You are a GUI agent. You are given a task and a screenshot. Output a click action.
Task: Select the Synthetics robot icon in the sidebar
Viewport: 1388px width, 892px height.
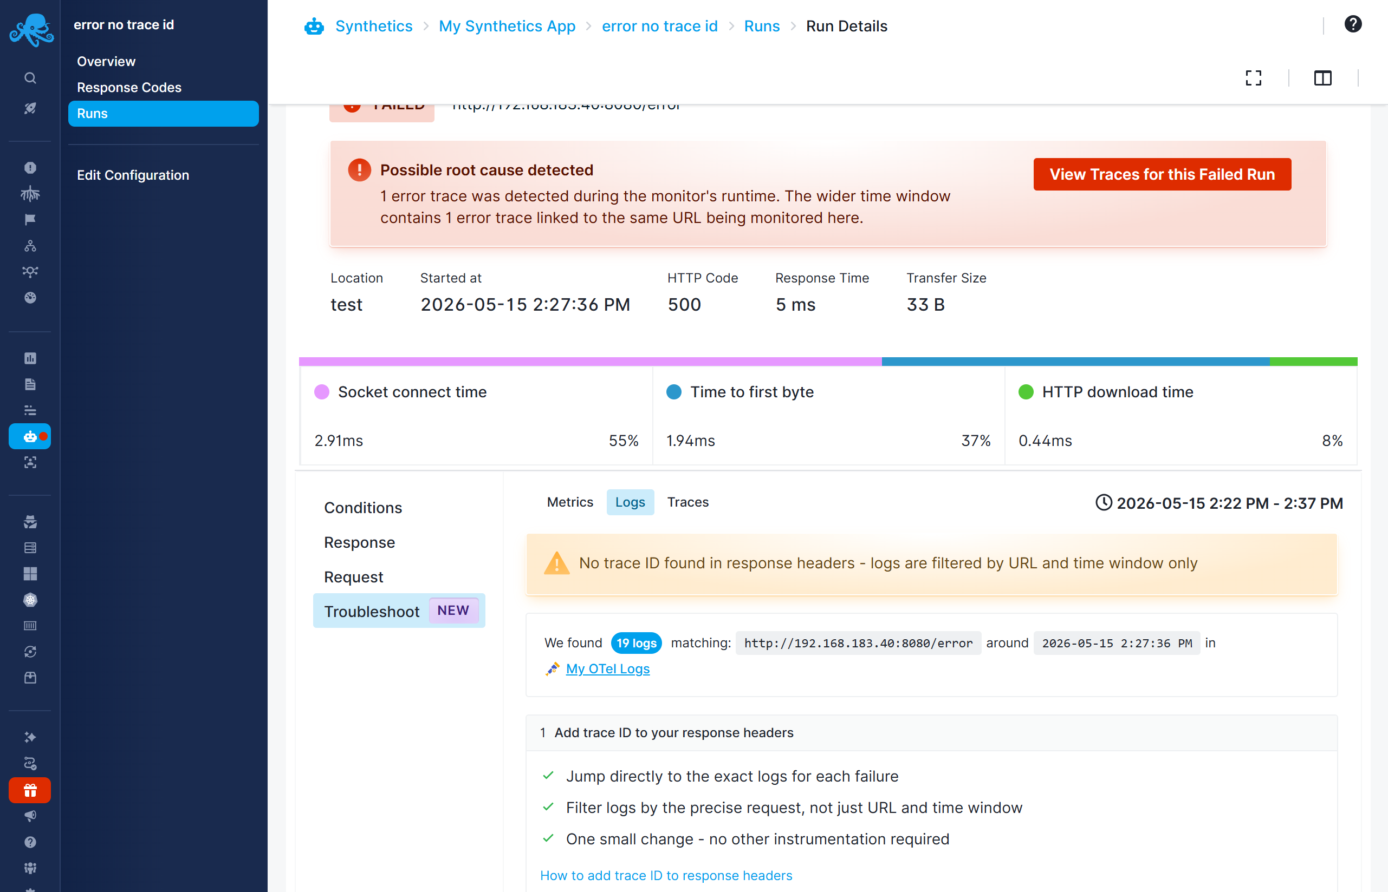coord(30,436)
